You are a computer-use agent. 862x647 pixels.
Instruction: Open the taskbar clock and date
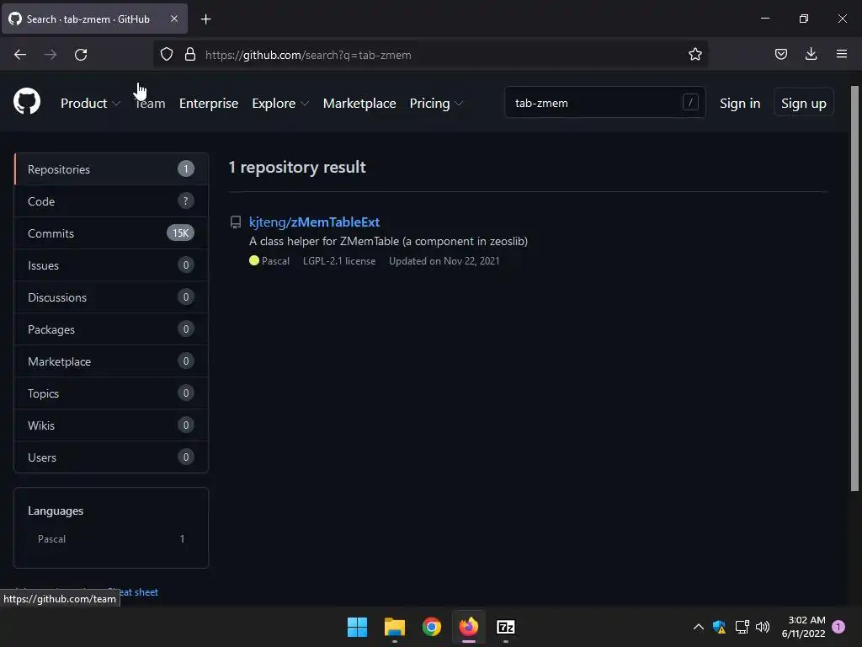tap(803, 627)
